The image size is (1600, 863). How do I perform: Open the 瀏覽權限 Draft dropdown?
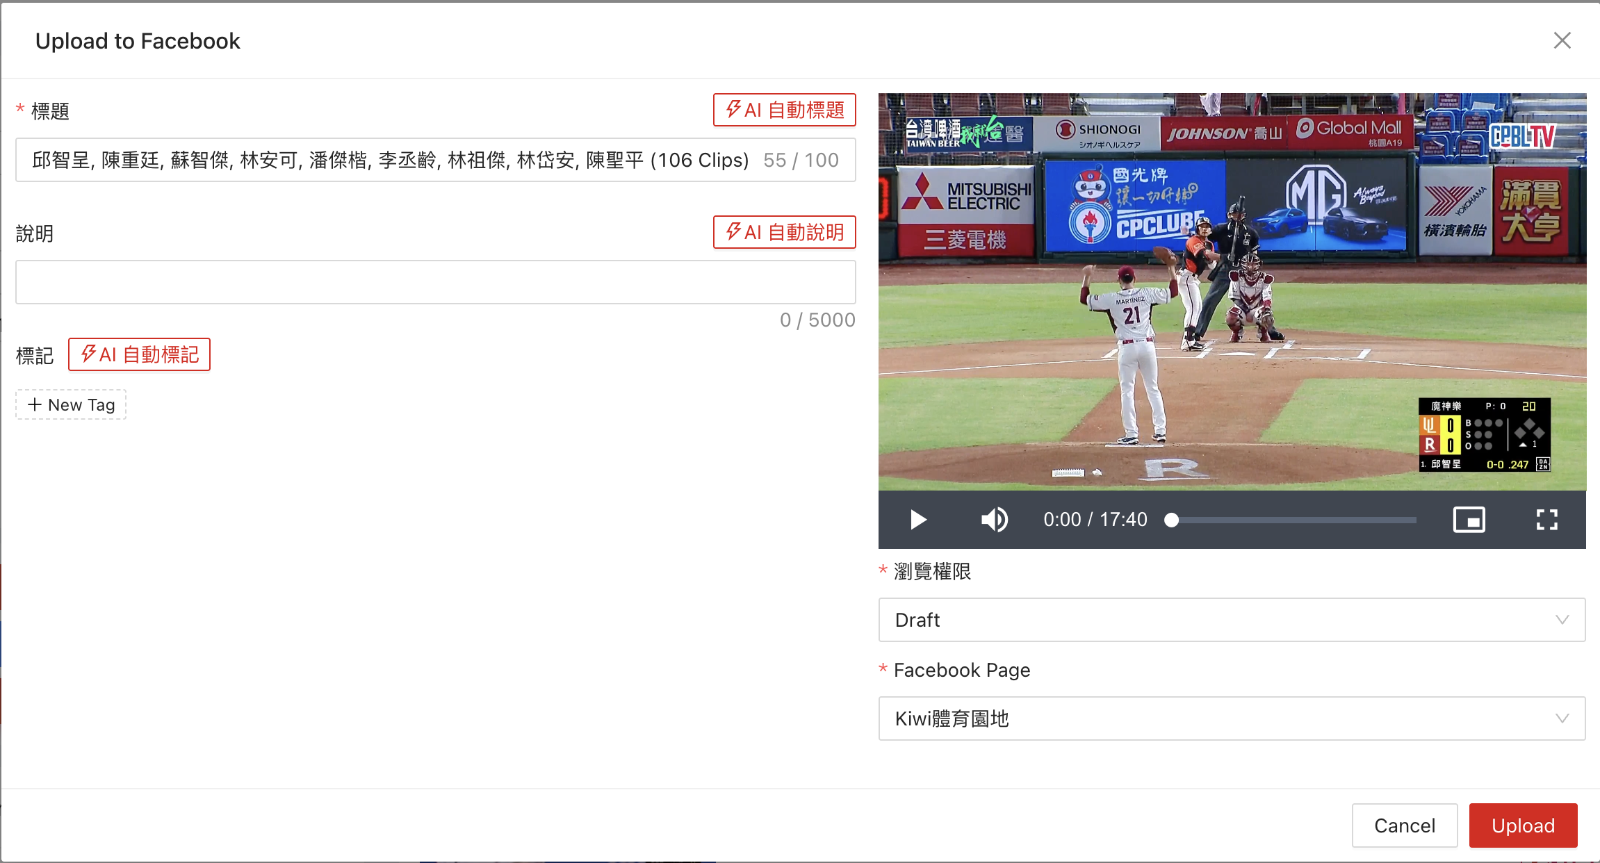click(1232, 620)
